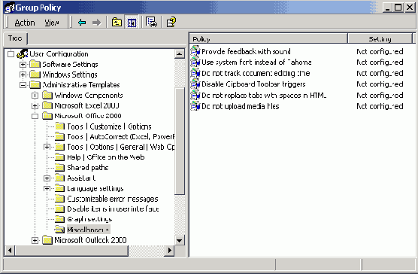Sort by the Setting column header
The height and width of the screenshot is (274, 418).
(380, 39)
